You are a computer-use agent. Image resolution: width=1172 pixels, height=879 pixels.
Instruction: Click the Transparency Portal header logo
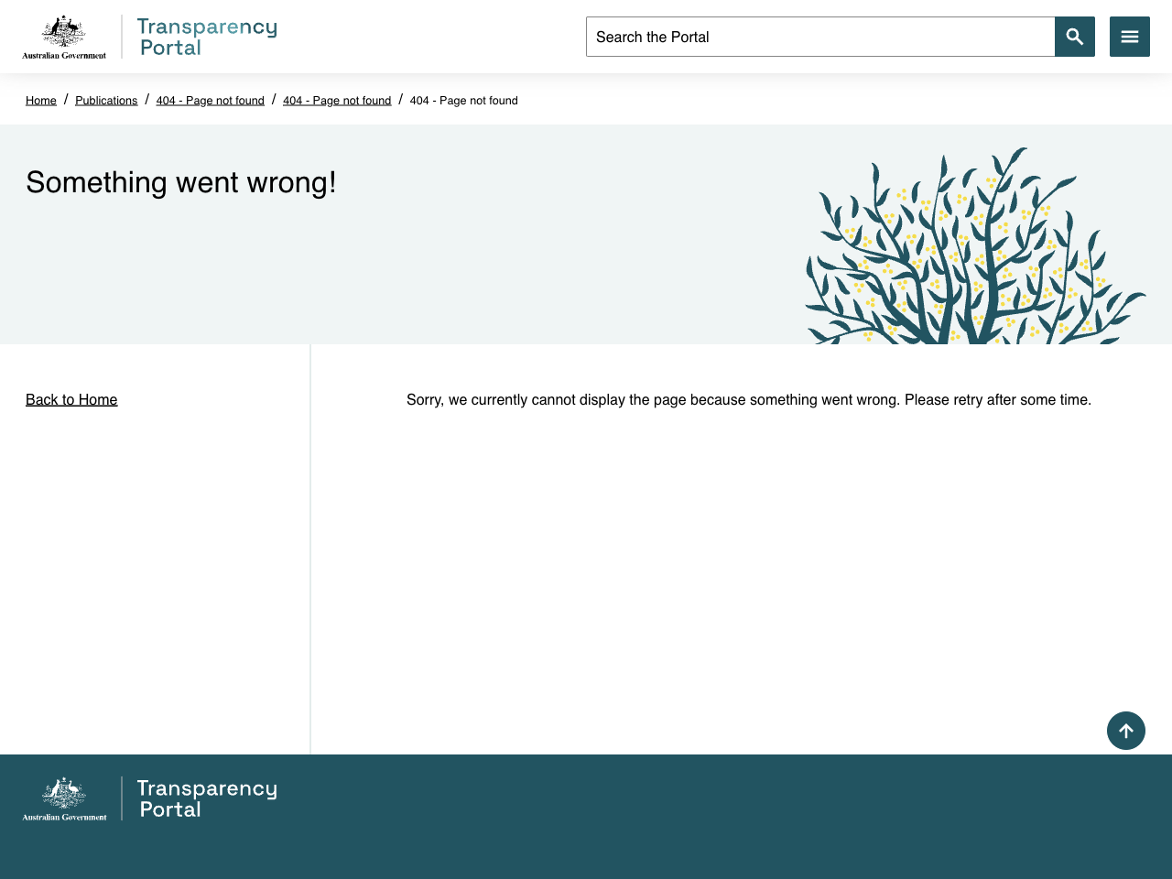click(x=206, y=36)
